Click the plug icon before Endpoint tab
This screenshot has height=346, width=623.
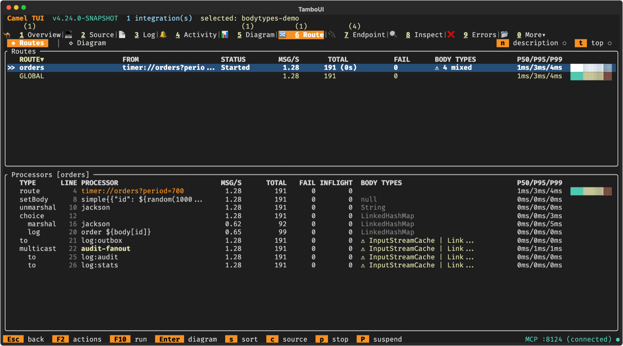point(332,35)
